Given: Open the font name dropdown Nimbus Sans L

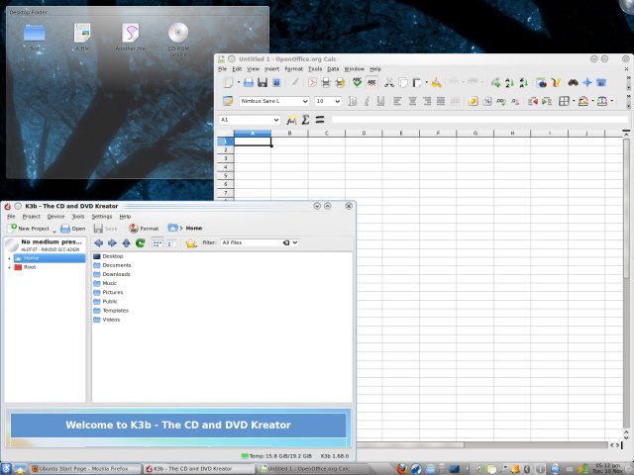Looking at the screenshot, I should tap(305, 101).
